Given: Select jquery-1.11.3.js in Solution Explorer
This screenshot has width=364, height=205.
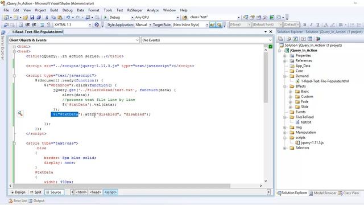Looking at the screenshot, I should tap(312, 143).
